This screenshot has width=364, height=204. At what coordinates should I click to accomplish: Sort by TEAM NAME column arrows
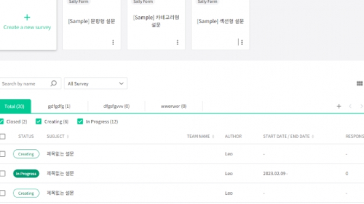[213, 136]
